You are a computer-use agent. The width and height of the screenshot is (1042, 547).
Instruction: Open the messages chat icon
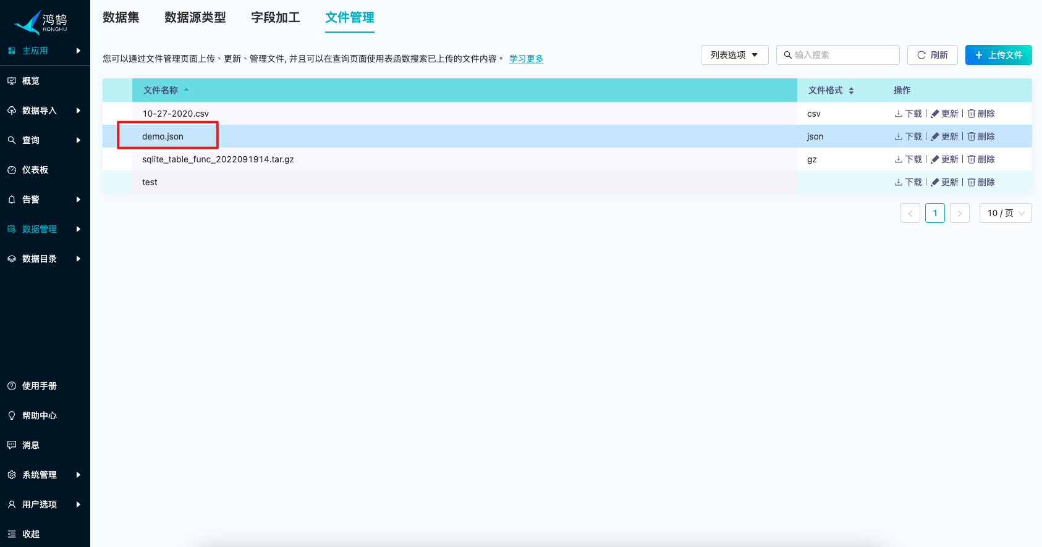pos(12,445)
